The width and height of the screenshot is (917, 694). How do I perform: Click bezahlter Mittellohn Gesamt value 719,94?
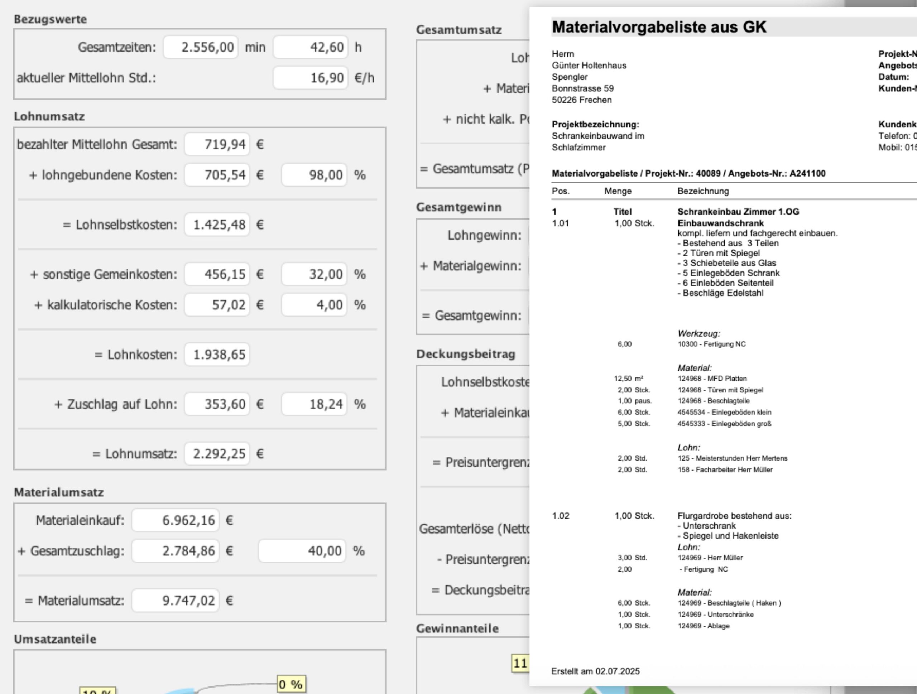pyautogui.click(x=217, y=144)
